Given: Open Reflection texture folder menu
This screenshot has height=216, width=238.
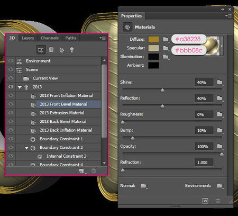Looking at the screenshot, I should coord(220,98).
